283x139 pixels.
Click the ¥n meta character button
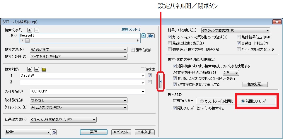[151, 36]
